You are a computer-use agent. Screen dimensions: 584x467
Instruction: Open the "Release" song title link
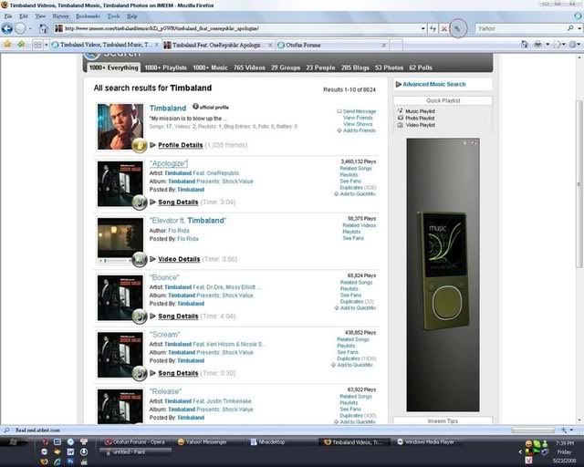pyautogui.click(x=165, y=391)
